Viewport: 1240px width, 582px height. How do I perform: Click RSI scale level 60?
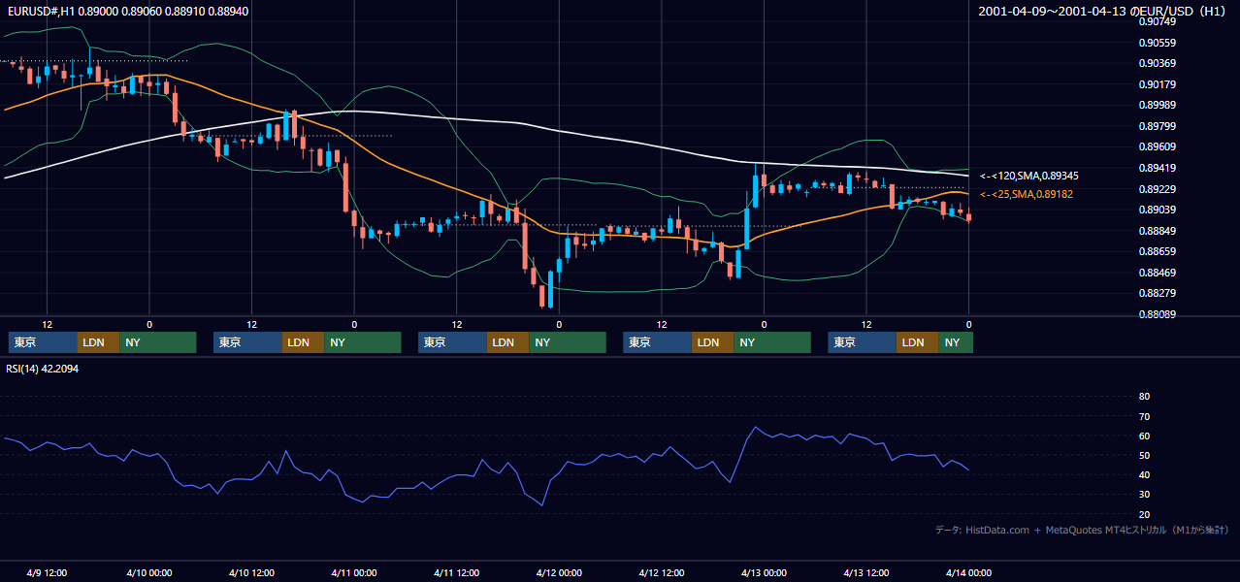click(x=1144, y=436)
